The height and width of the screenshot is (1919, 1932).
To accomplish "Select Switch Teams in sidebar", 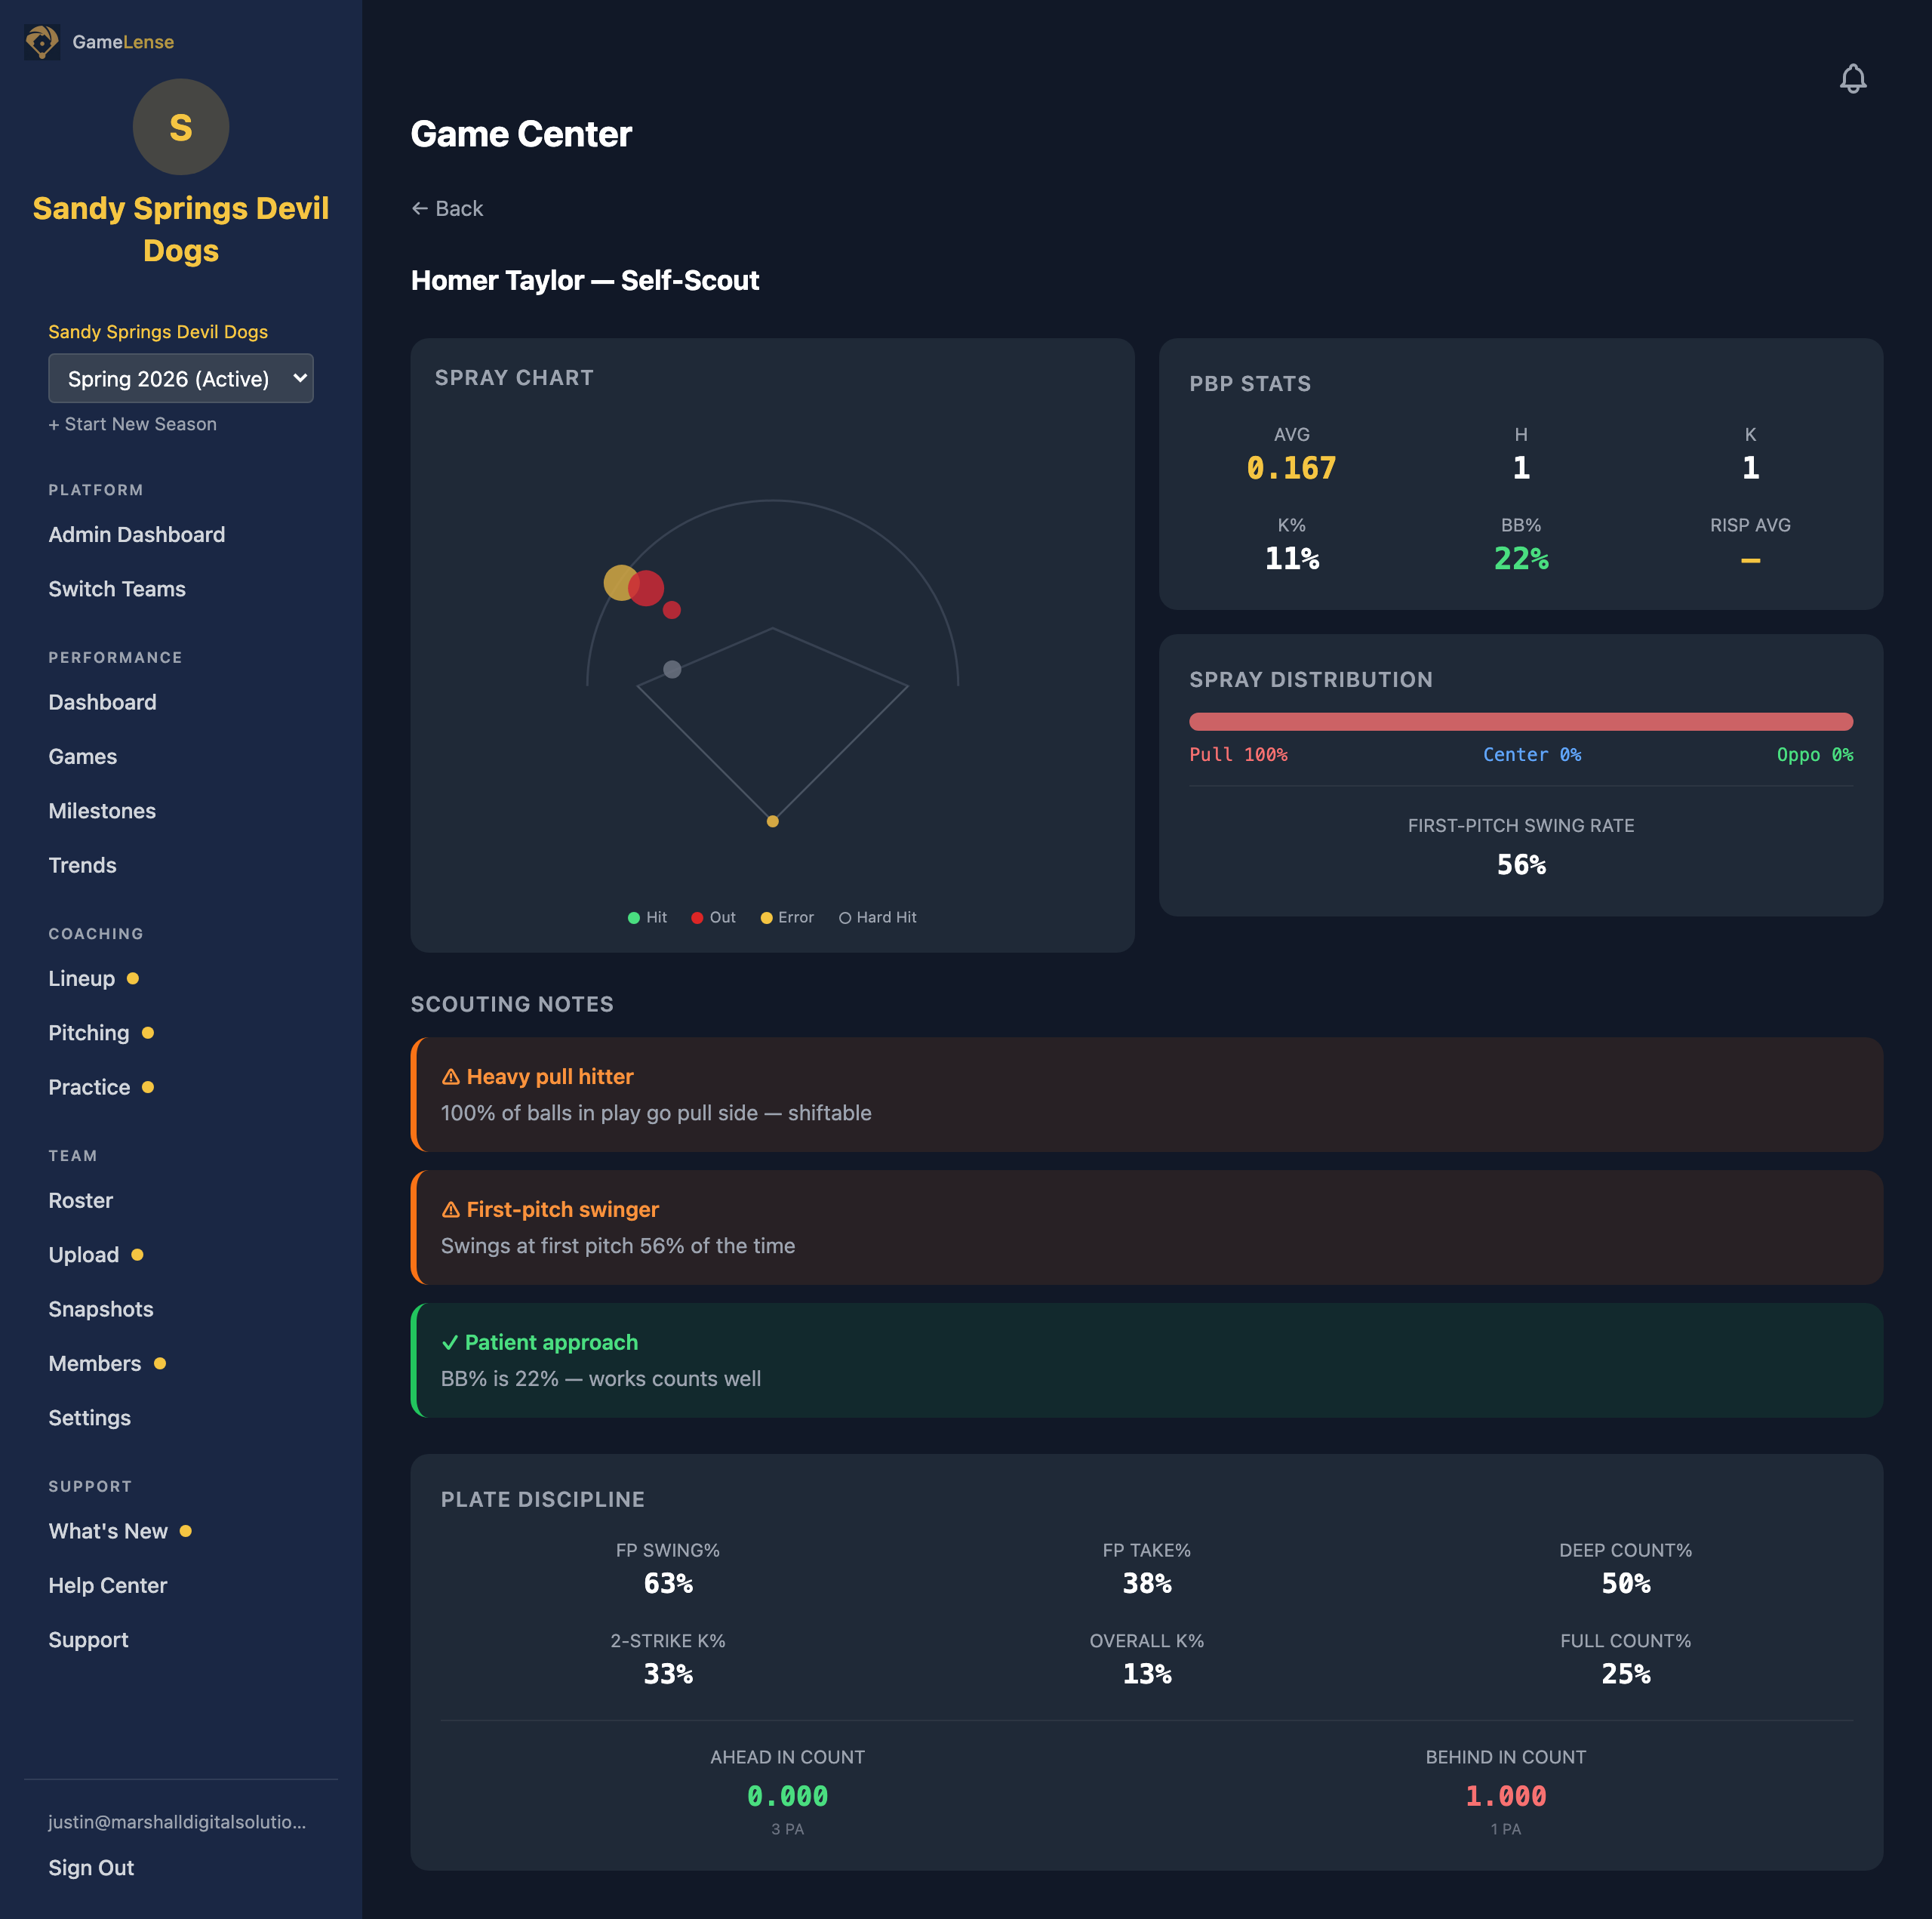I will click(x=117, y=590).
